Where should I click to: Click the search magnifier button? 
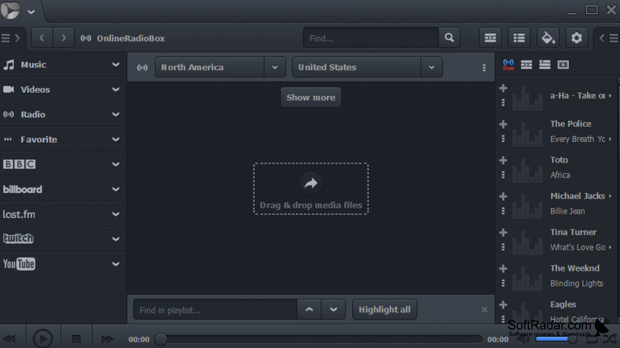[449, 38]
